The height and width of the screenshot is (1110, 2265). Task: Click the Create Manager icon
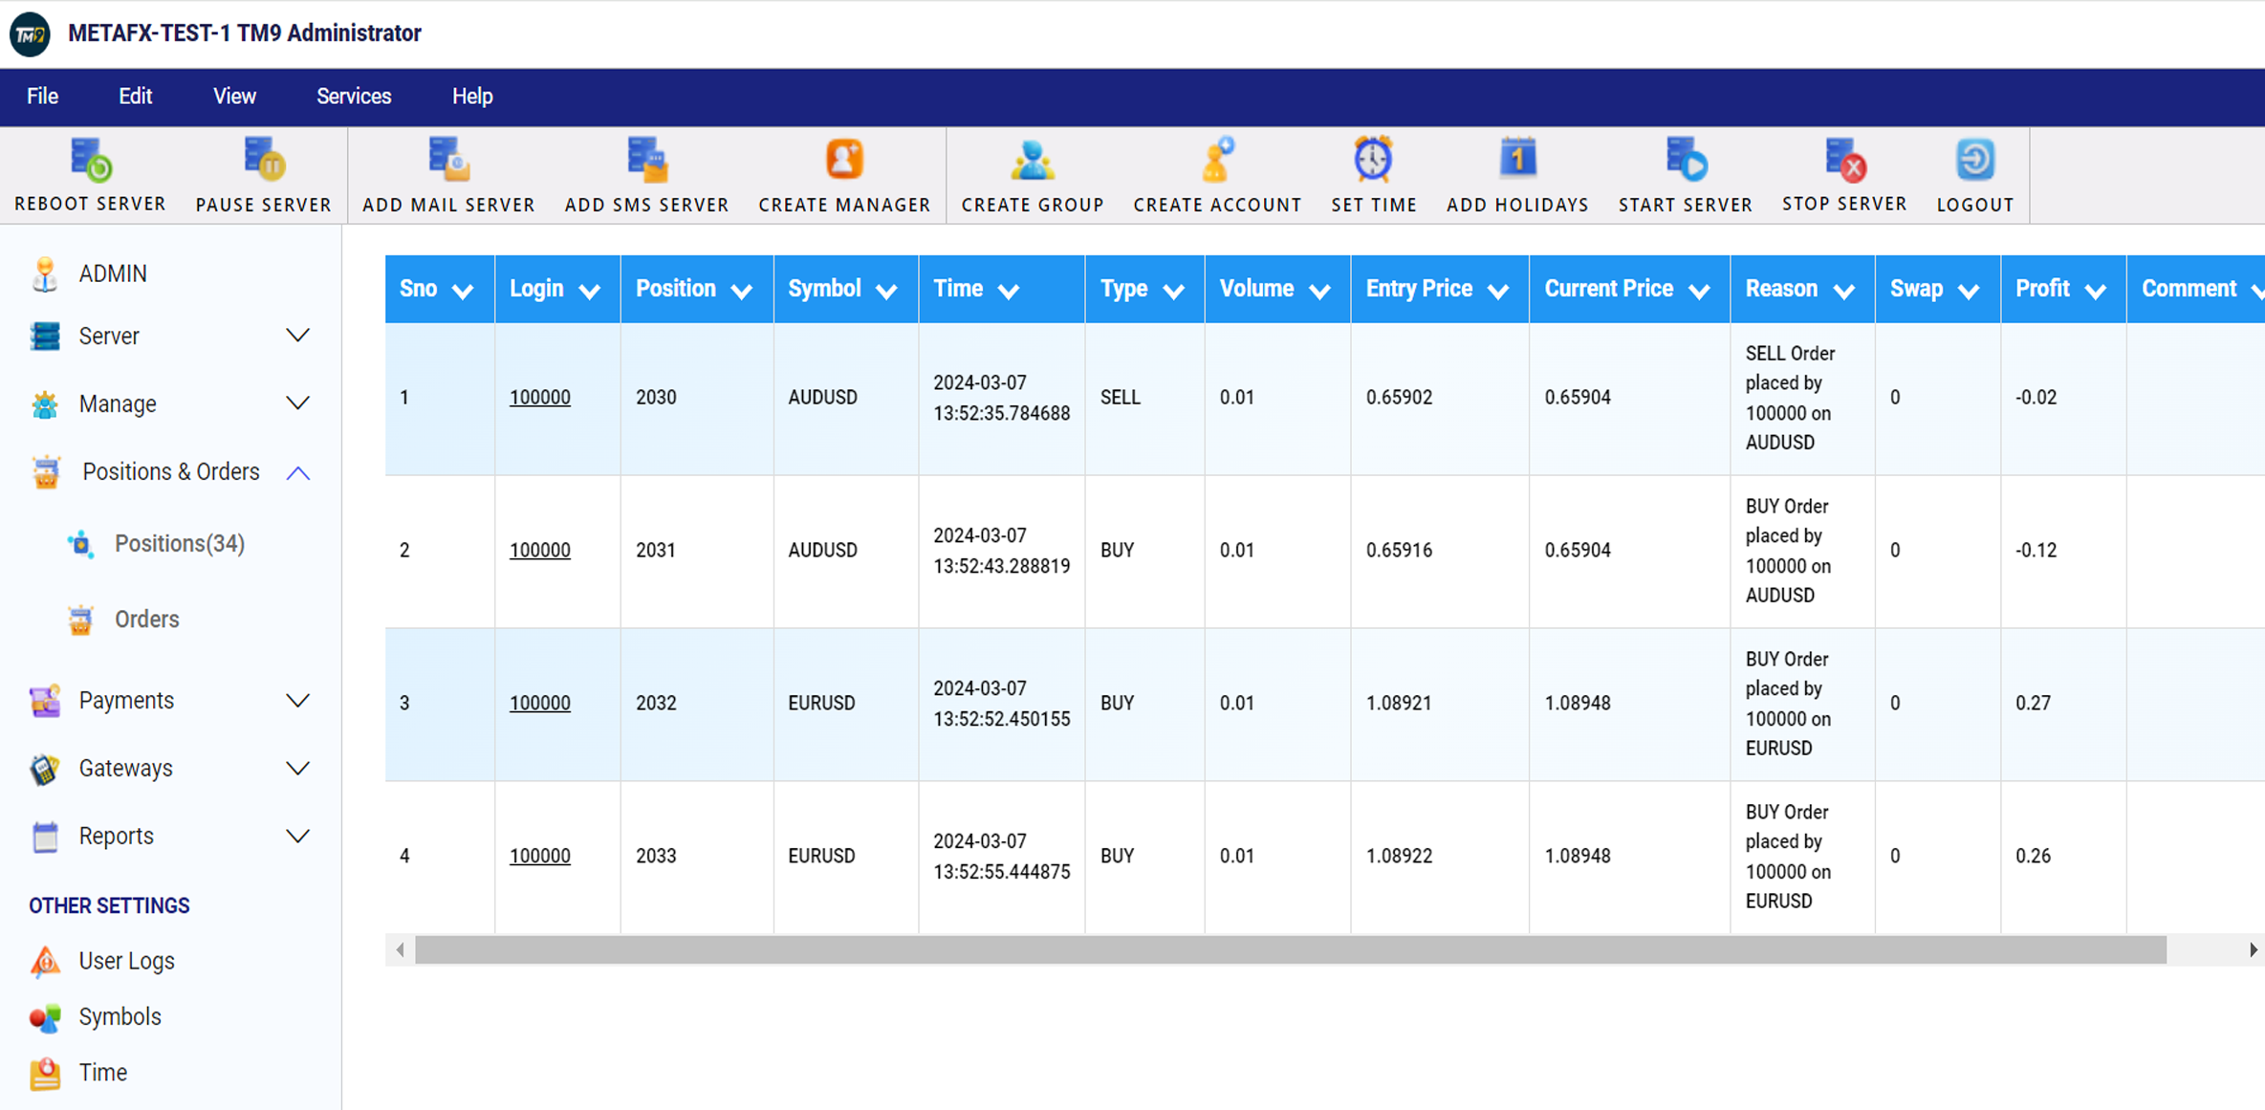(x=843, y=161)
